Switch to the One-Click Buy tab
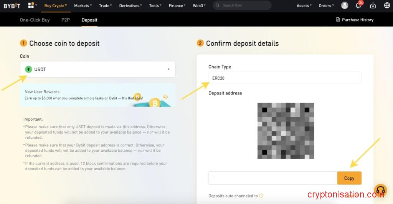Image resolution: width=393 pixels, height=204 pixels. click(x=35, y=20)
